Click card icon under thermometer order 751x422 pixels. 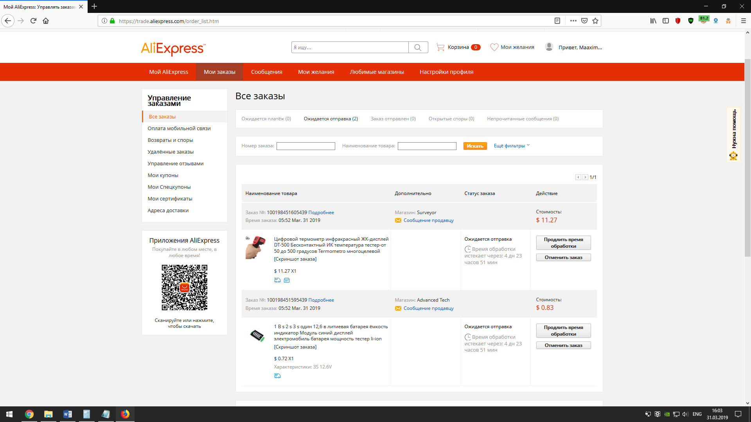pos(287,280)
